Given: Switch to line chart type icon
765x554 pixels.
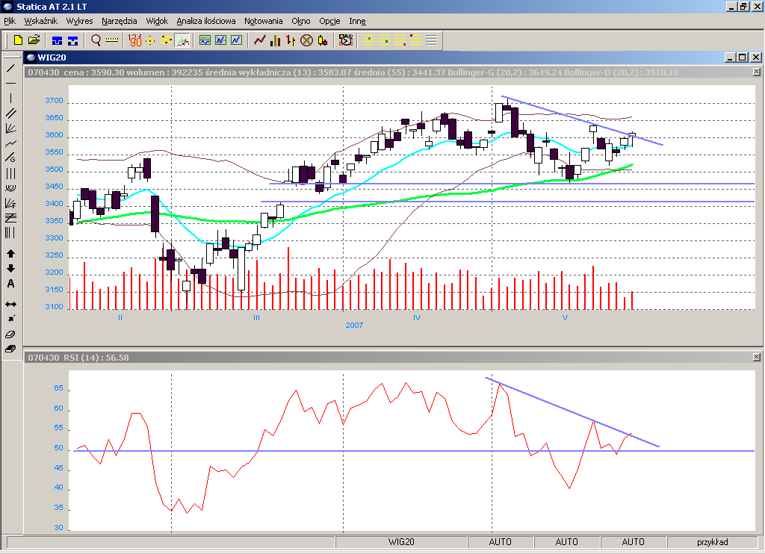Looking at the screenshot, I should tap(260, 40).
